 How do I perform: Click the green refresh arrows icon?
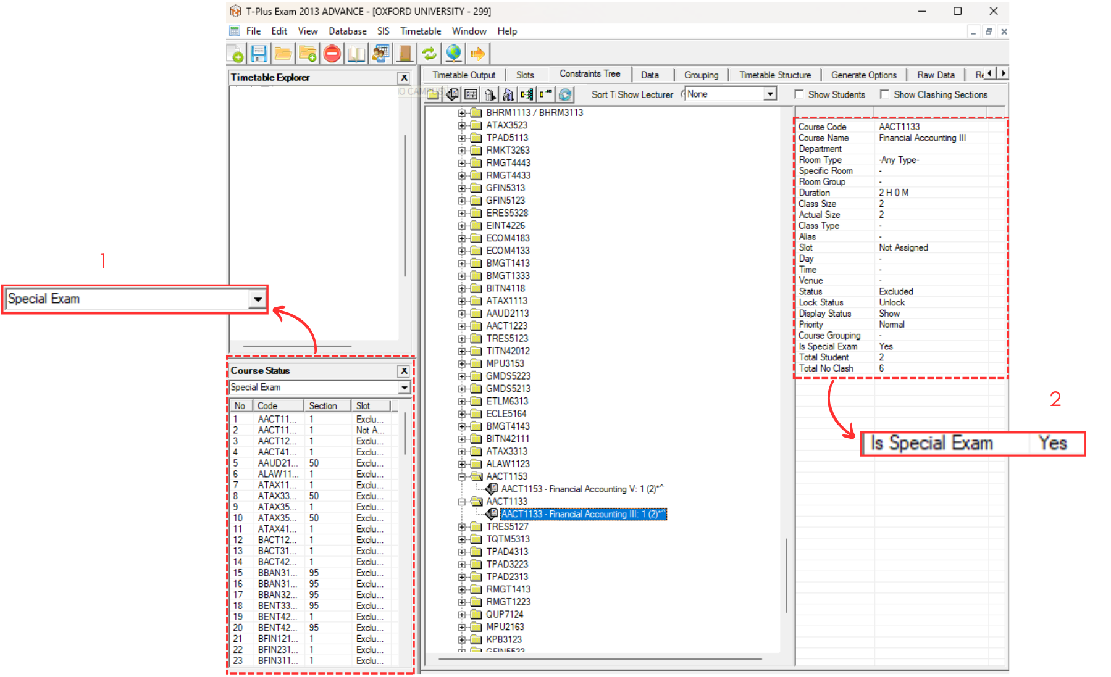pyautogui.click(x=429, y=54)
